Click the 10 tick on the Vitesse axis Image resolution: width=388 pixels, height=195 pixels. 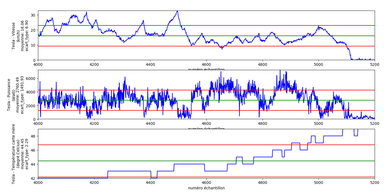34,45
